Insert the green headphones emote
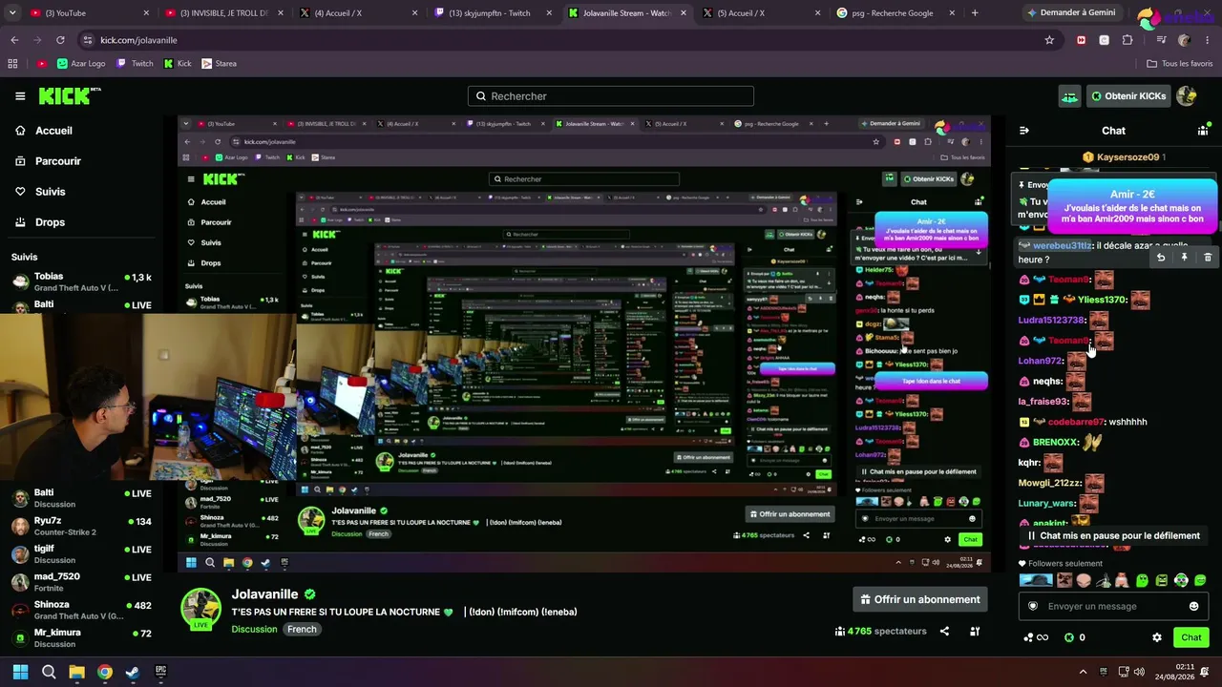This screenshot has height=687, width=1222. coord(1181,580)
